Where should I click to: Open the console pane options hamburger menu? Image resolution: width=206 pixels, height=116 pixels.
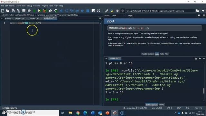tap(204, 59)
